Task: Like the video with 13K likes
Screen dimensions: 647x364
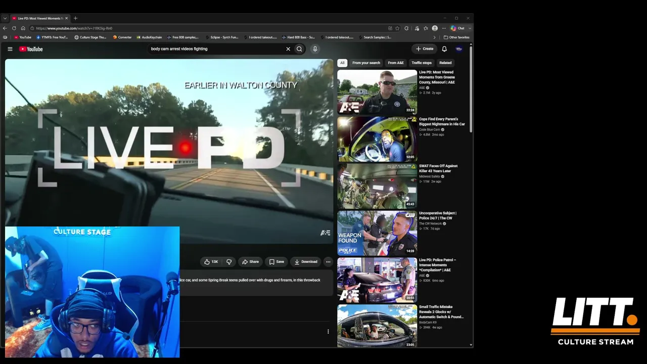Action: [211, 262]
